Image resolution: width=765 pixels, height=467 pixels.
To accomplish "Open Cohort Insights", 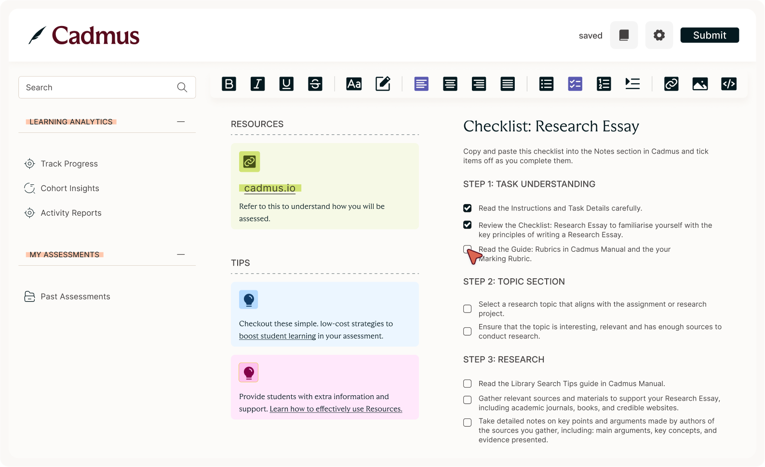I will [62, 188].
